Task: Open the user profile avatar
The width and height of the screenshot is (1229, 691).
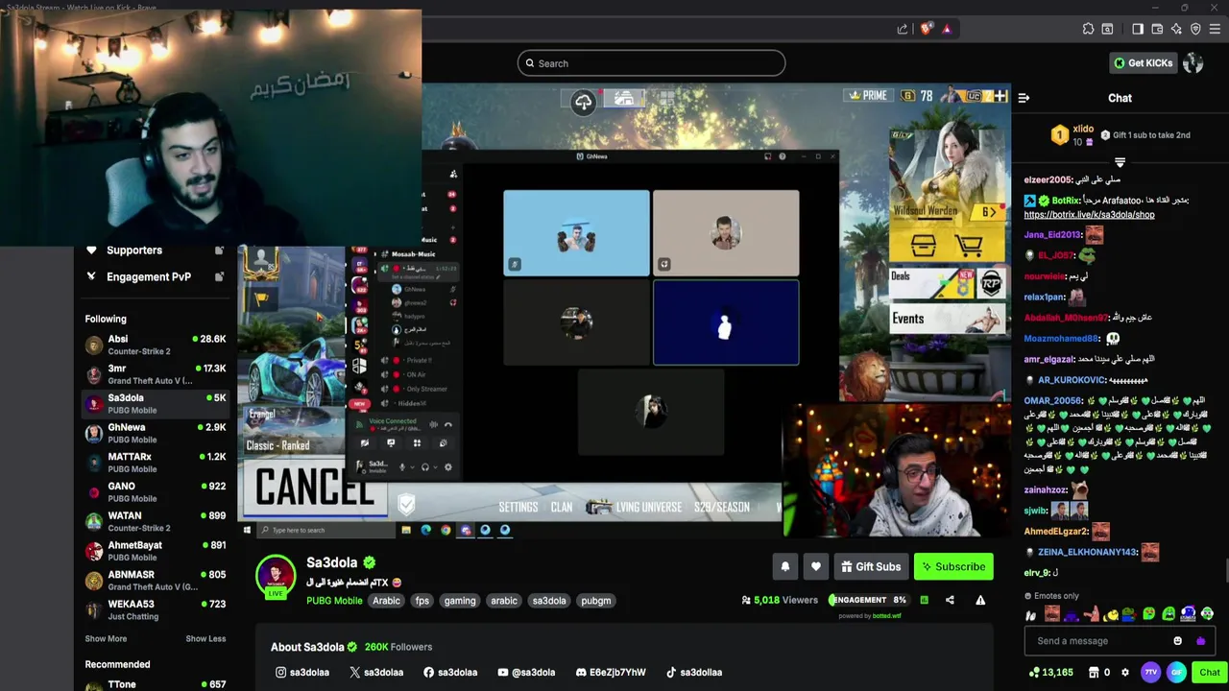Action: coord(1193,63)
